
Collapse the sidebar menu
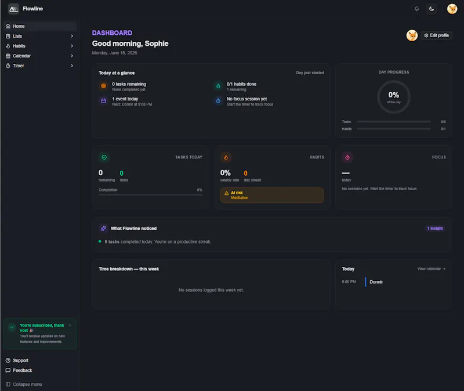(40, 384)
